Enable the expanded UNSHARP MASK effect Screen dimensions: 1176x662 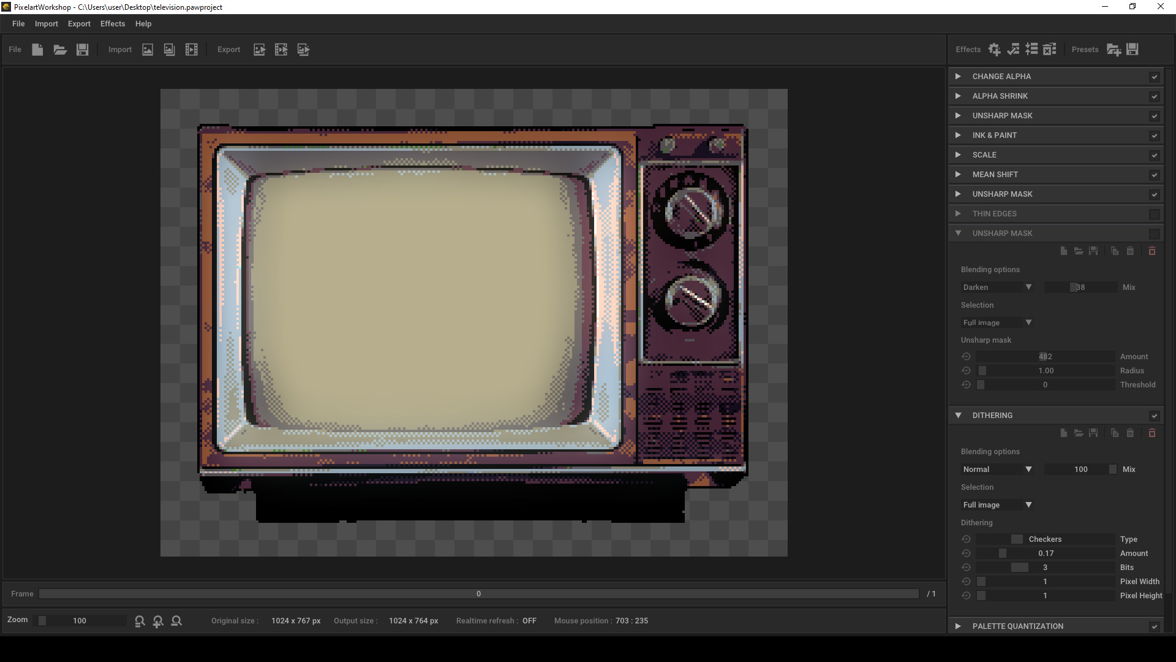[x=1154, y=234]
